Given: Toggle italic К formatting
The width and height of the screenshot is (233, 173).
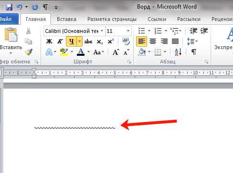Looking at the screenshot, I should point(60,41).
